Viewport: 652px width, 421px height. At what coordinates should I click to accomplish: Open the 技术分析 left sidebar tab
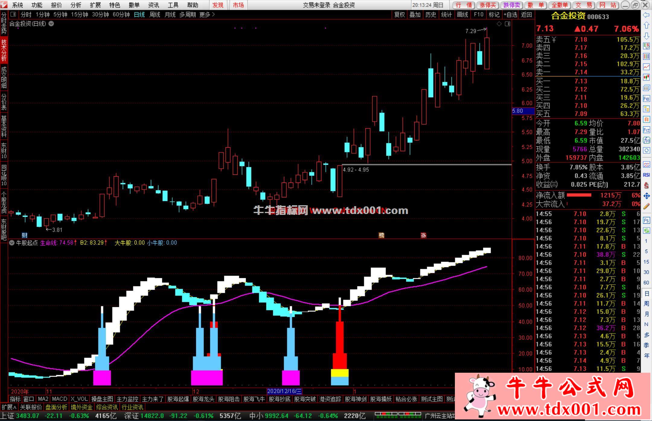tap(4, 50)
